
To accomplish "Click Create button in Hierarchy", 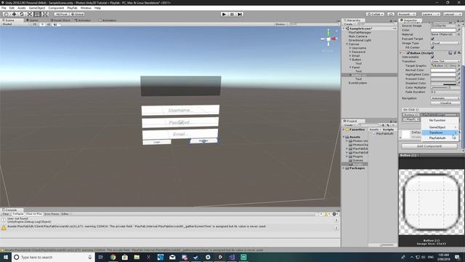I will point(349,24).
